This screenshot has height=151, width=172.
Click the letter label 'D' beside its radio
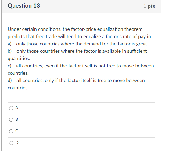point(17,142)
